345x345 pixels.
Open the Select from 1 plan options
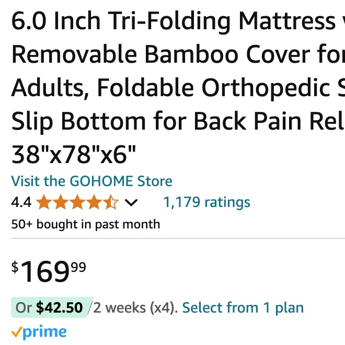(x=243, y=307)
